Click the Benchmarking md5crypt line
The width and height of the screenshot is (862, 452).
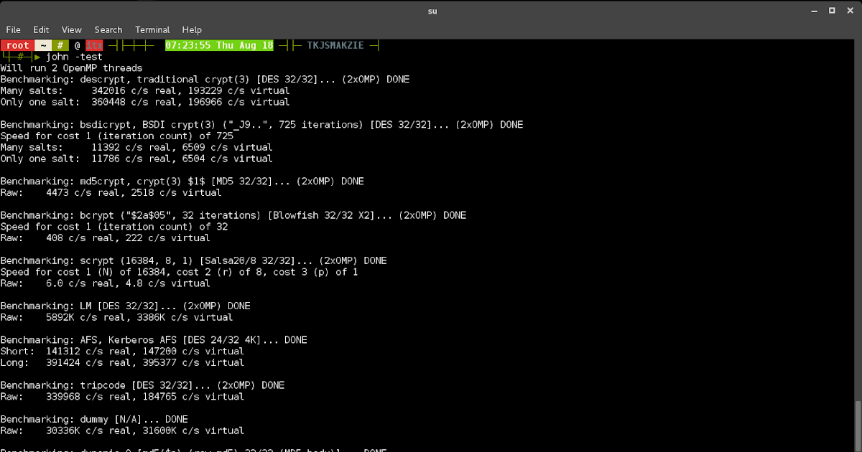pos(182,182)
